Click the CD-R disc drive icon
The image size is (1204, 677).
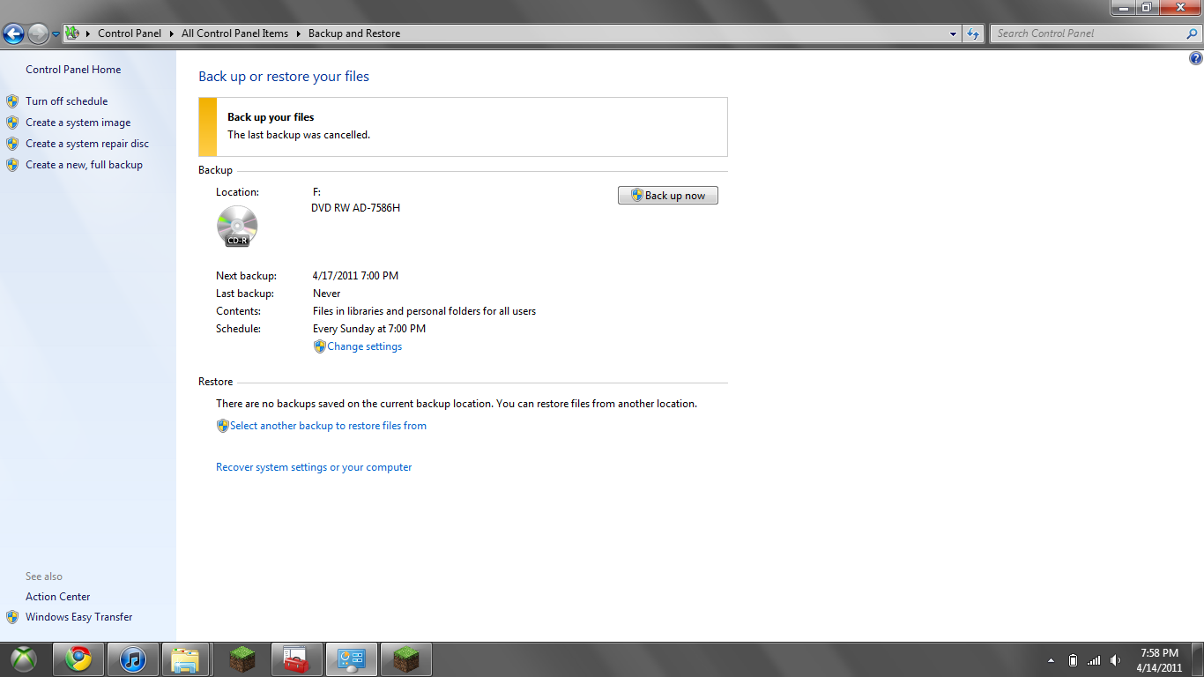(x=237, y=227)
